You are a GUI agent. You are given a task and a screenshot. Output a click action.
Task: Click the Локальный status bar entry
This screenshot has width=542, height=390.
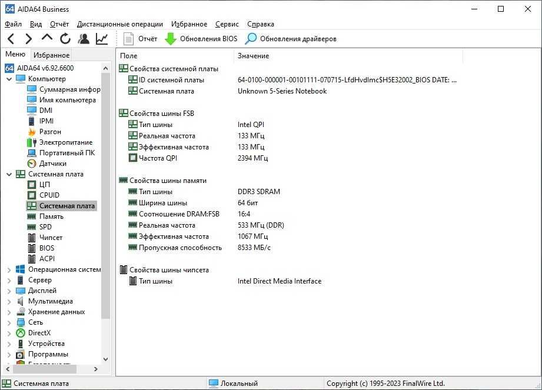[x=234, y=384]
